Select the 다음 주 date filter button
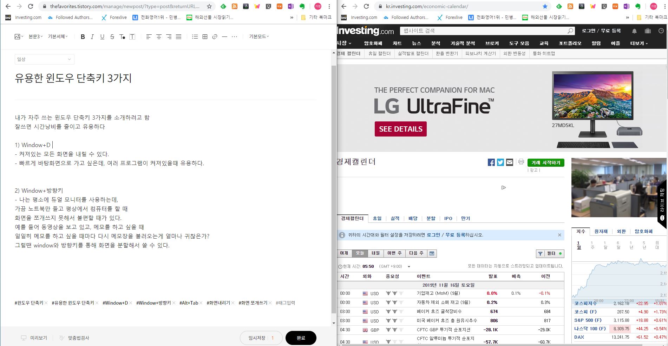The height and width of the screenshot is (346, 668). coord(416,253)
